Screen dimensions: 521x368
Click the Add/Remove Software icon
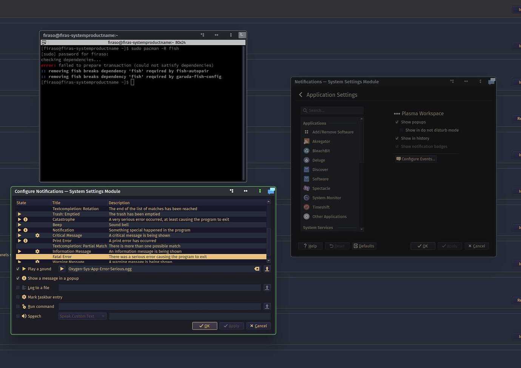pyautogui.click(x=306, y=132)
